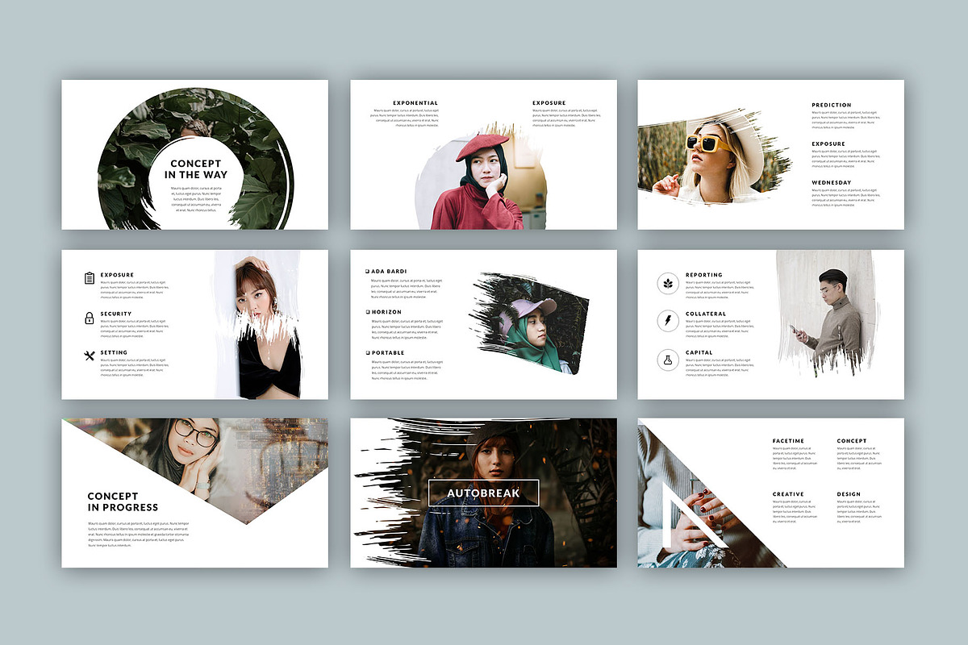The image size is (968, 645).
Task: Click the paragraph under the DESIGN heading
Action: (859, 512)
